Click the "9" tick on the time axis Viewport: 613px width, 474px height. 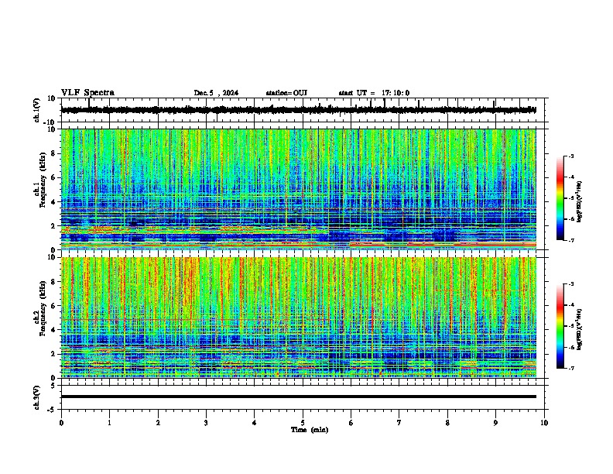(495, 423)
